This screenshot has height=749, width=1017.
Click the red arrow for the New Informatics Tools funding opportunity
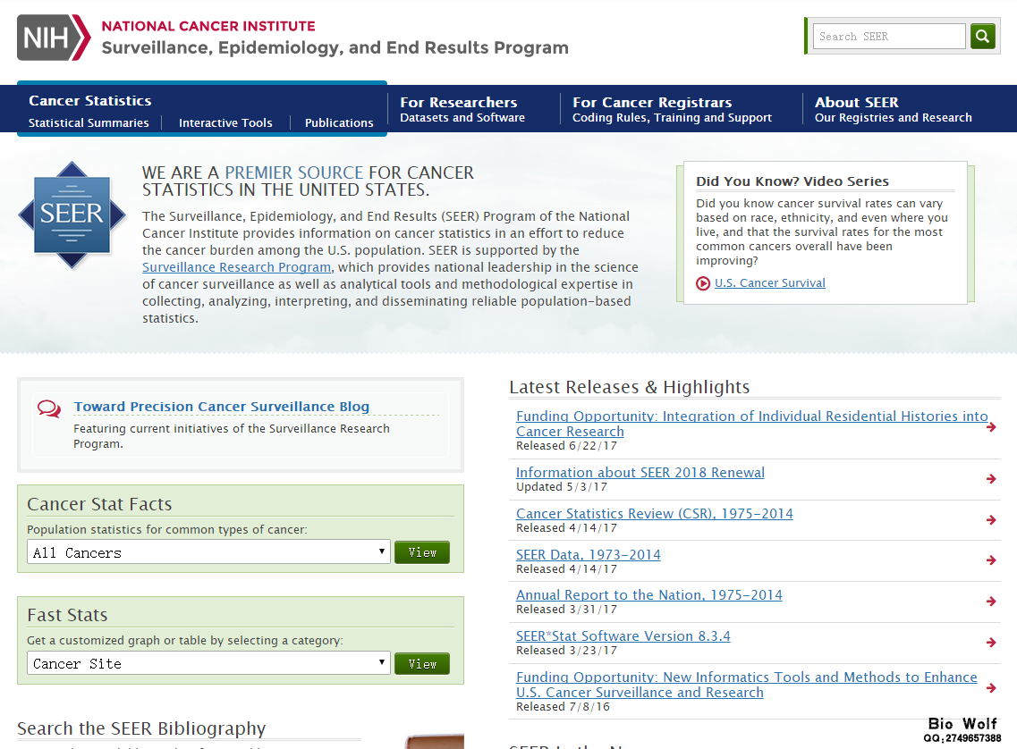click(991, 687)
